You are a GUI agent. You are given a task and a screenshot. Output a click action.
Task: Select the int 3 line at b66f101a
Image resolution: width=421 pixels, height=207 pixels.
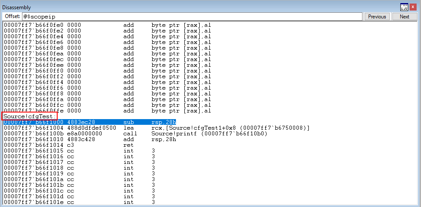79,179
